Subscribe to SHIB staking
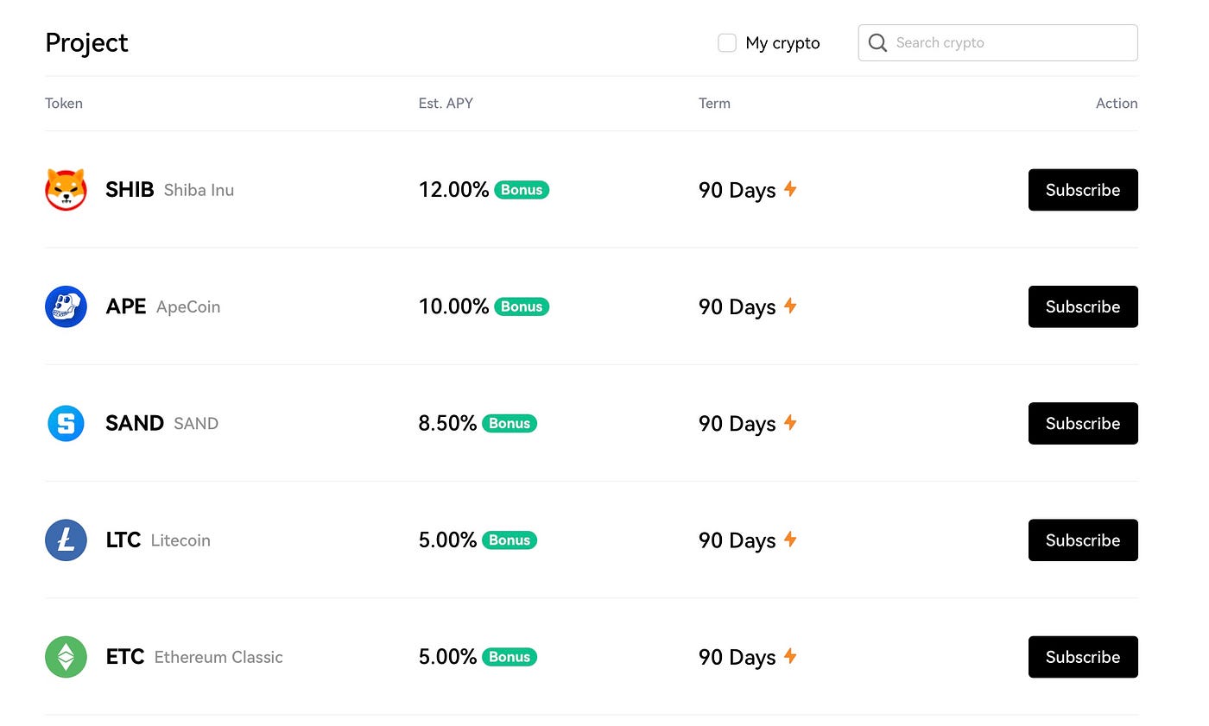 click(1083, 190)
